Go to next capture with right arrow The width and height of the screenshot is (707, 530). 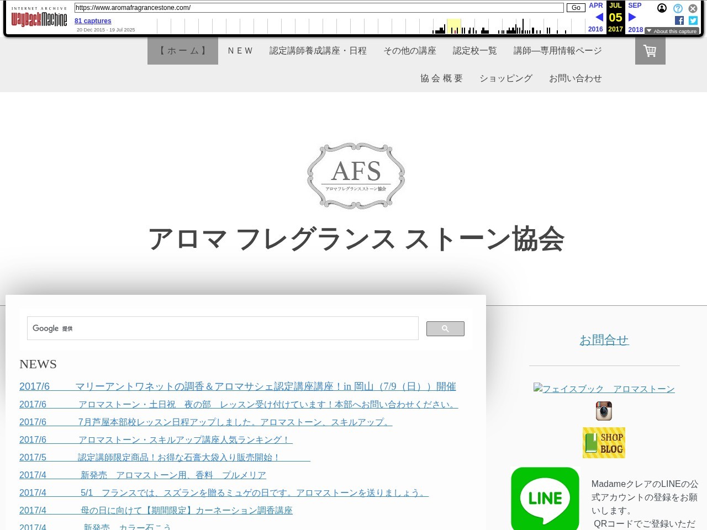click(x=632, y=17)
